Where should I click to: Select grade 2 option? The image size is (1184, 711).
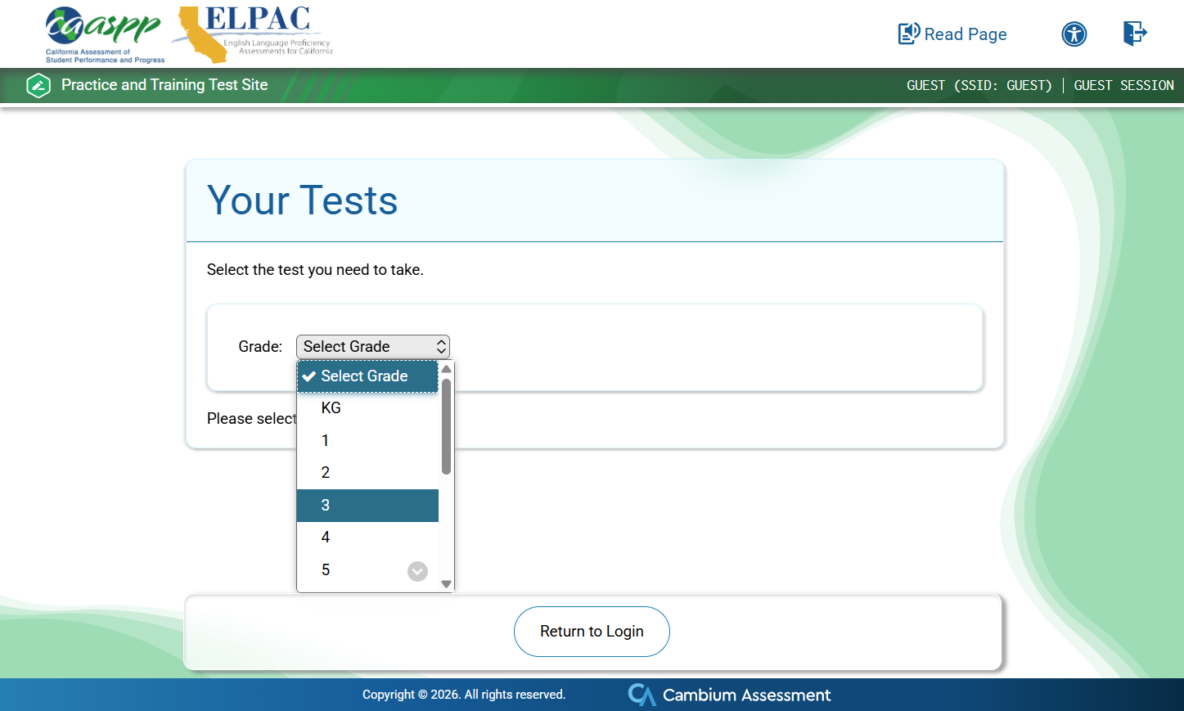click(x=367, y=473)
